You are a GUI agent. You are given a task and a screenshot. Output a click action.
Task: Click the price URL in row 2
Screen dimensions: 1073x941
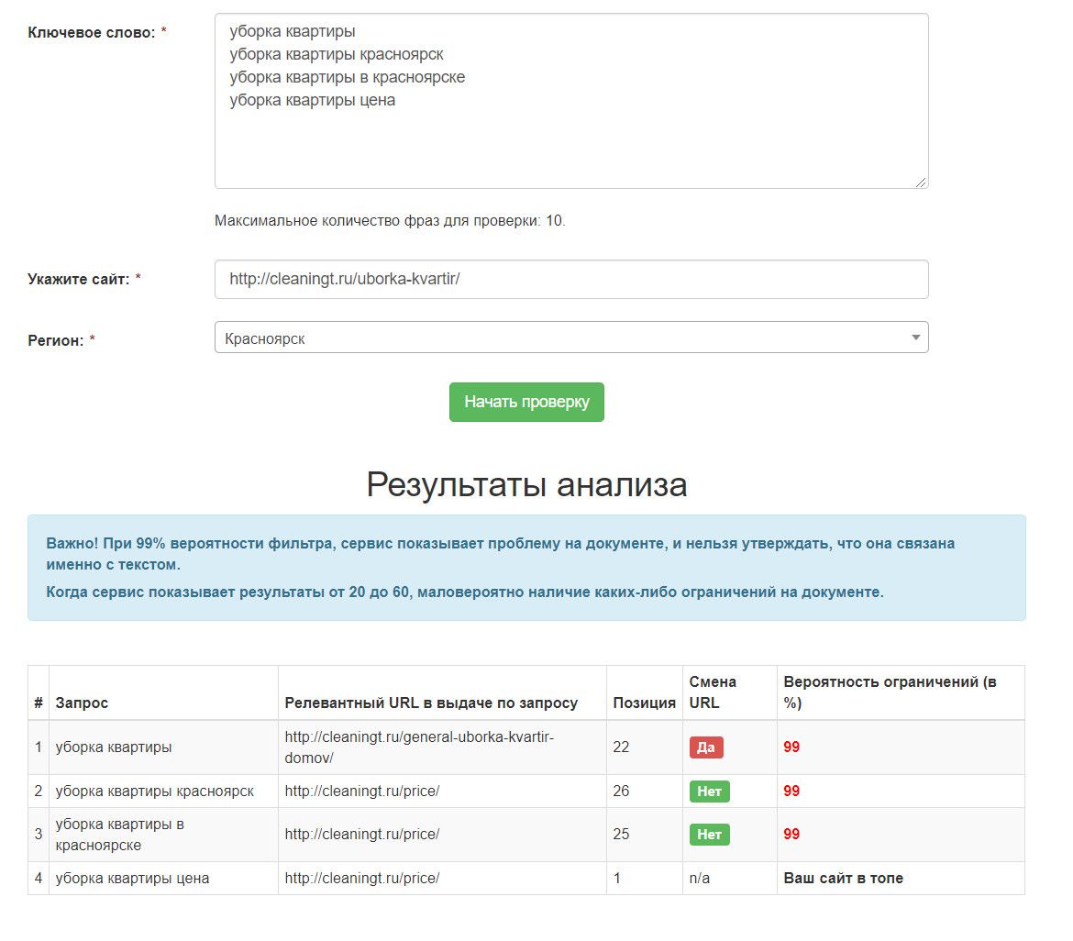[x=362, y=792]
